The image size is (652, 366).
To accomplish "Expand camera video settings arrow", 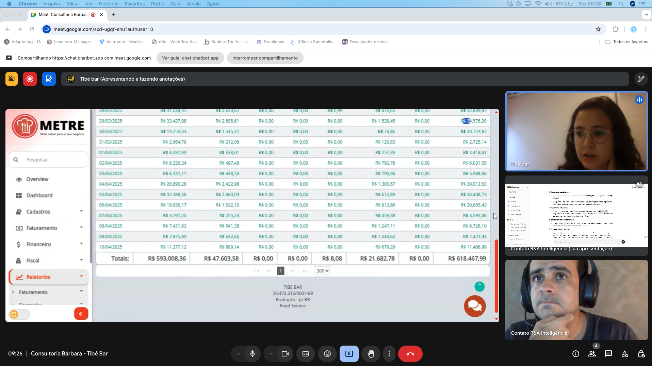I will point(271,354).
